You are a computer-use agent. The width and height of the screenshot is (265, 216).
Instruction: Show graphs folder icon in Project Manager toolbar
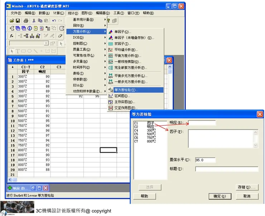[24, 28]
